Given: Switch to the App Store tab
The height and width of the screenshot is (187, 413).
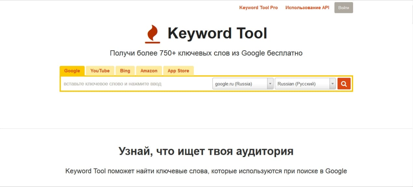Looking at the screenshot, I should click(178, 71).
